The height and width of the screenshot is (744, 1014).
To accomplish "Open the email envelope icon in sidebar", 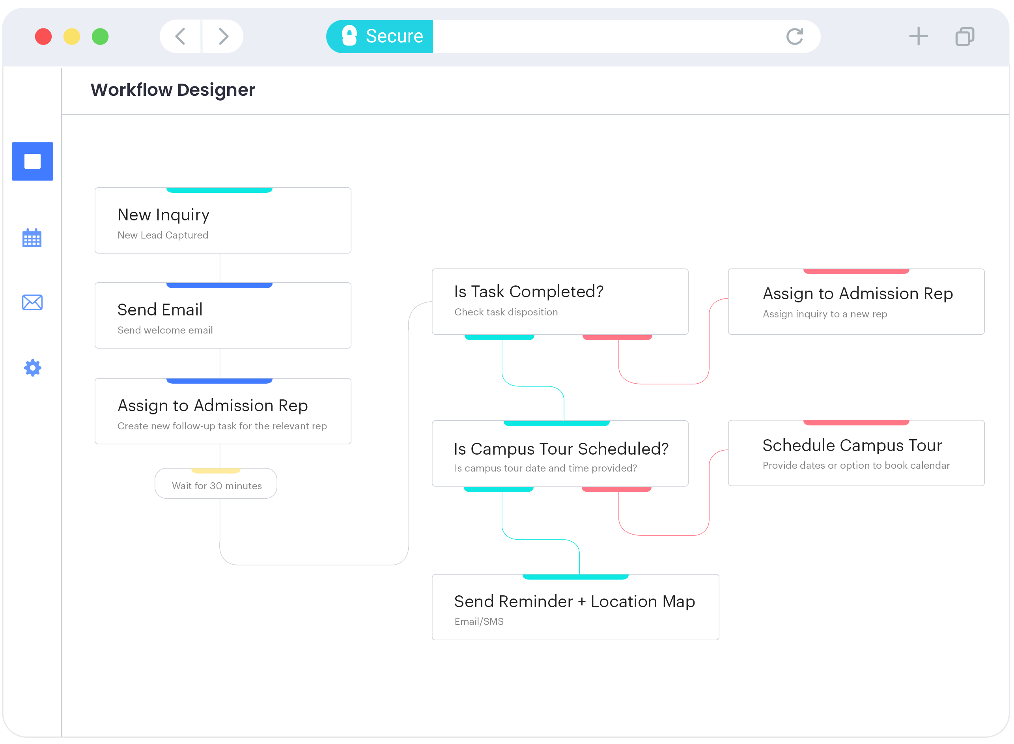I will 32,303.
